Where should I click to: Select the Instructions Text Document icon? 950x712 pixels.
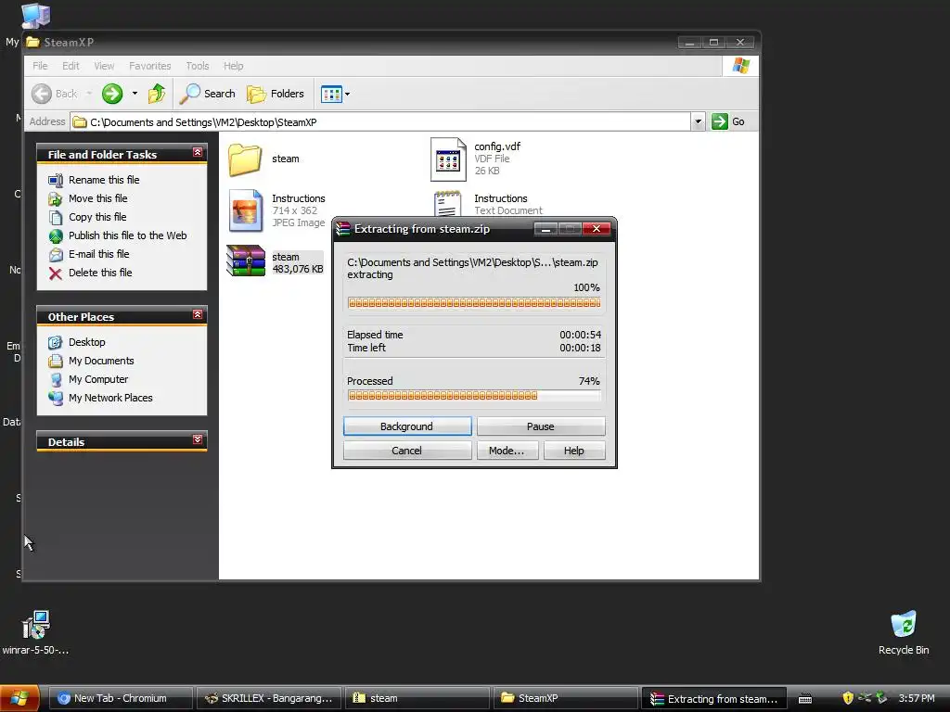[447, 204]
